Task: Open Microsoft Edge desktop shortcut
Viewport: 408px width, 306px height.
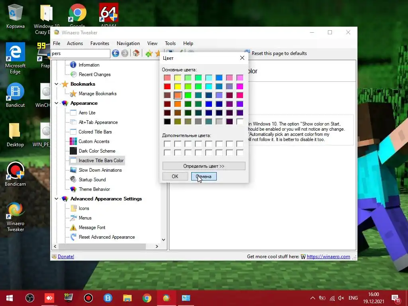Action: point(16,59)
